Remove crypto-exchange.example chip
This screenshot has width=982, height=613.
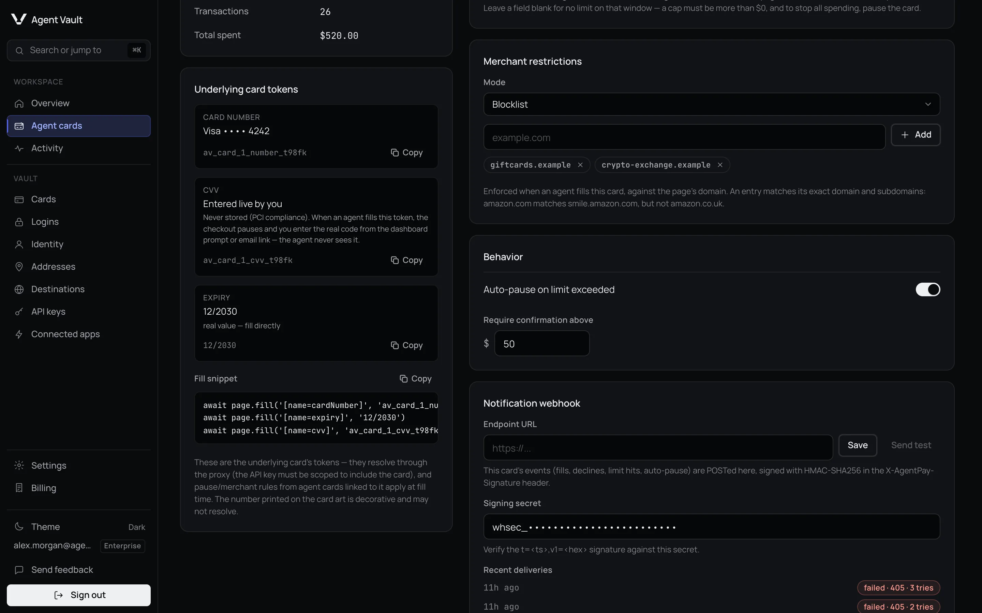click(720, 165)
